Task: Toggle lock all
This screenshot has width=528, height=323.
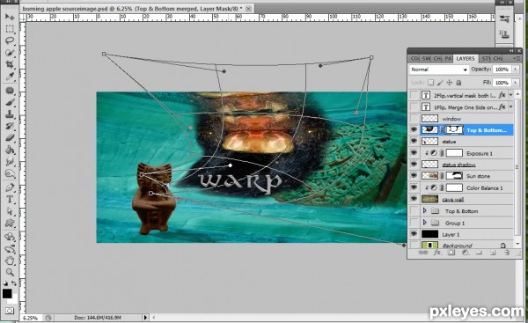Action: click(x=458, y=83)
